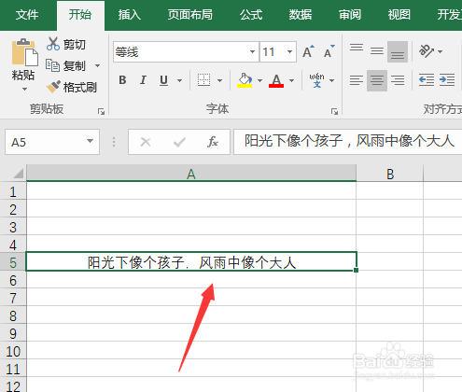Screen dimensions: 462x392
Task: Toggle Bold formatting
Action: coord(122,80)
